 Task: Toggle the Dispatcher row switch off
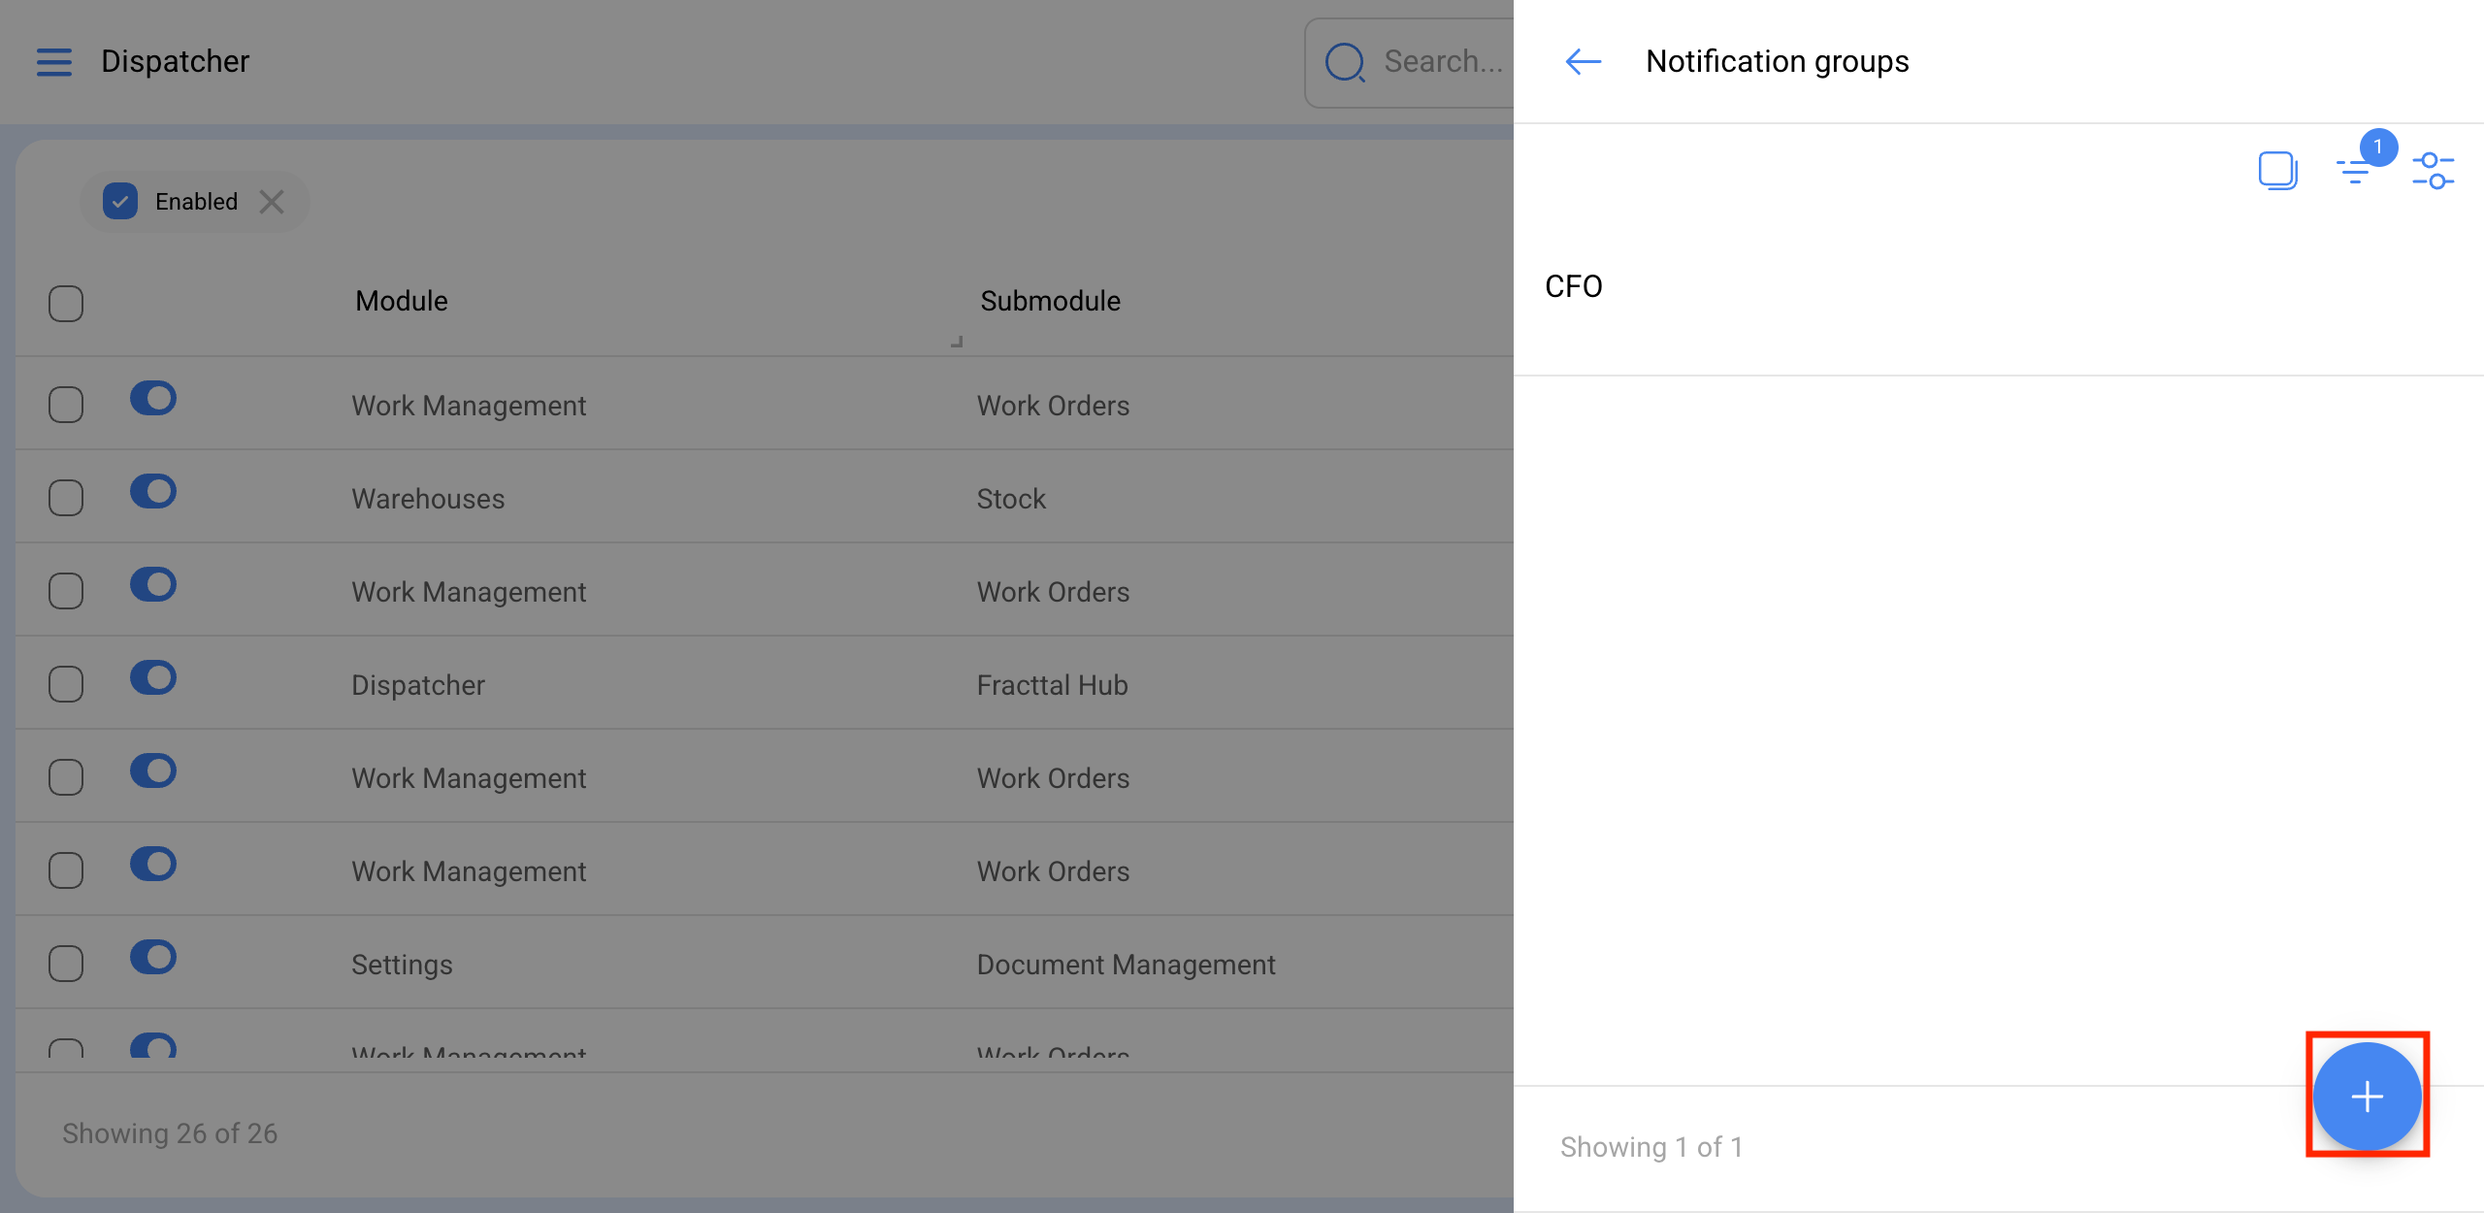pos(153,678)
